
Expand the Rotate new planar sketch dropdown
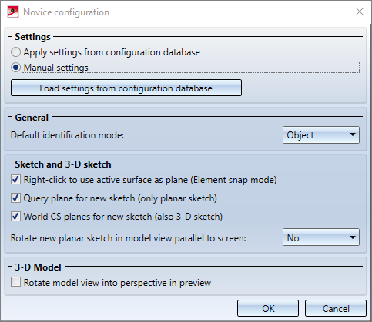point(321,237)
